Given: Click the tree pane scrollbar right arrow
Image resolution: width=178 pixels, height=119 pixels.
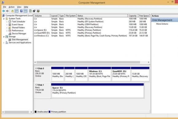Looking at the screenshot, I should point(31,112).
